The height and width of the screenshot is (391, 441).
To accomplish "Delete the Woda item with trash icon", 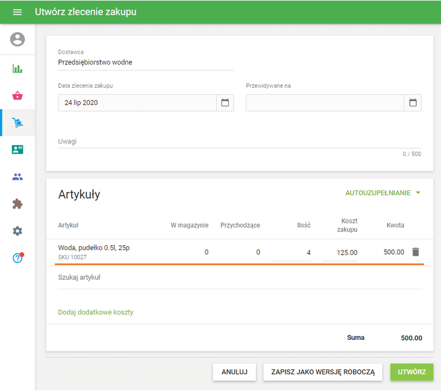I will coord(416,252).
